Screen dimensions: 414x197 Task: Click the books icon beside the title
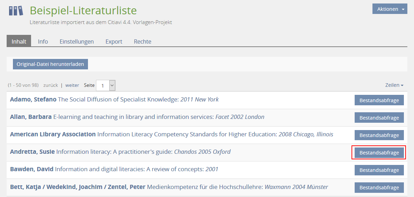click(x=16, y=10)
